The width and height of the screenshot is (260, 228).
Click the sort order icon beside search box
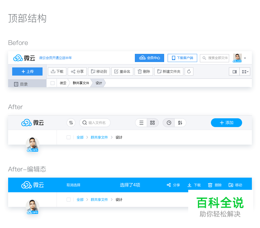point(71,123)
